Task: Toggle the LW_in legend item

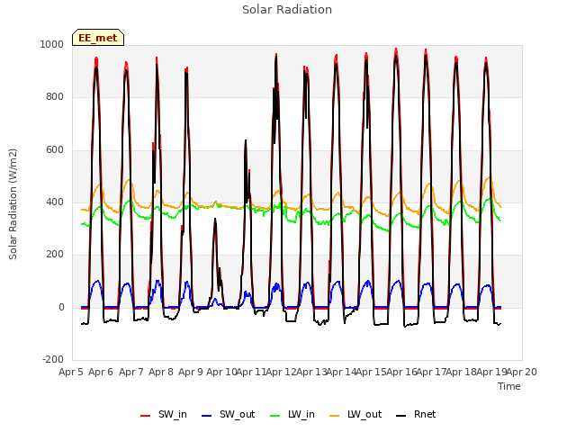Action: [x=292, y=415]
